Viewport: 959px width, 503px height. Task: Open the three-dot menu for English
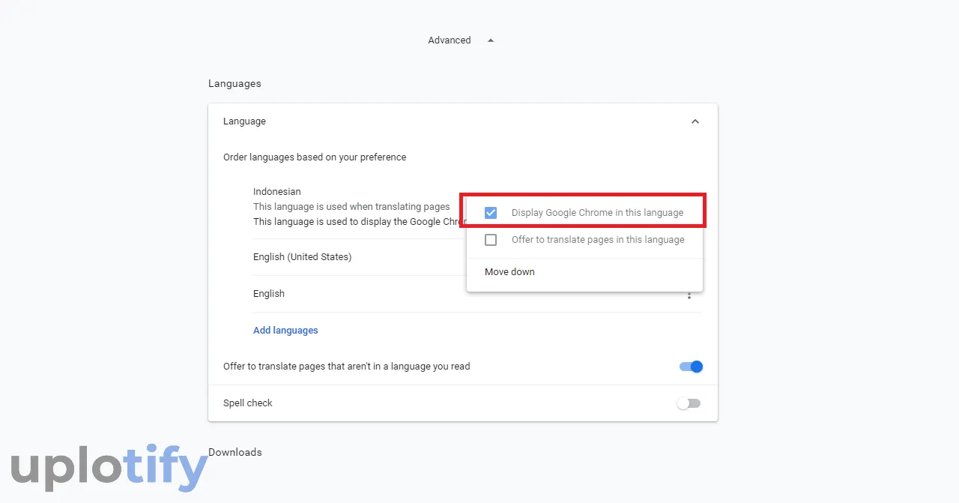pos(689,295)
